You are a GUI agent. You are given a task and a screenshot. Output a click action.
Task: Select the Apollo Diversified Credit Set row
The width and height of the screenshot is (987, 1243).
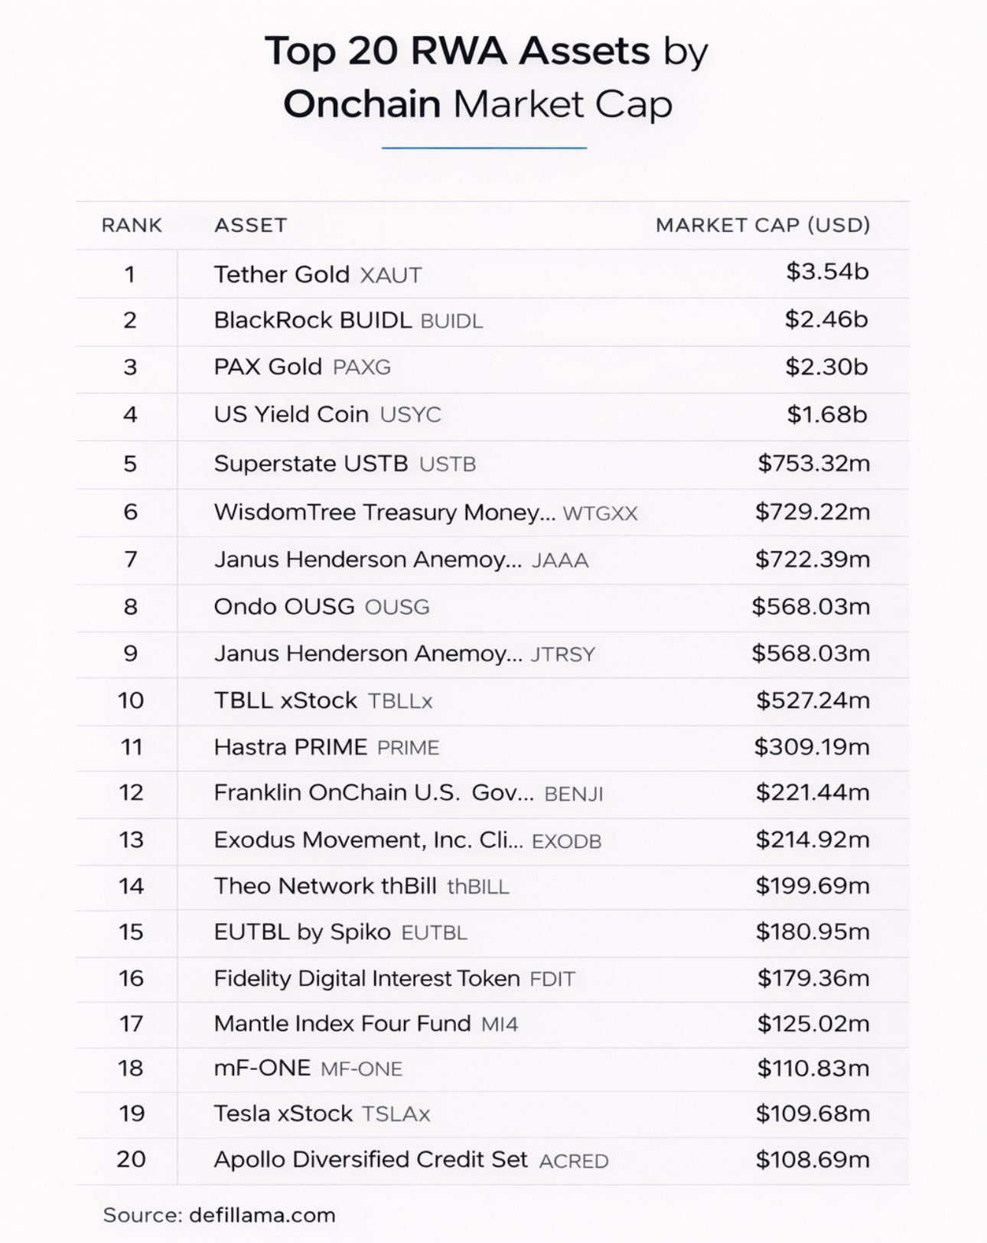click(370, 1160)
